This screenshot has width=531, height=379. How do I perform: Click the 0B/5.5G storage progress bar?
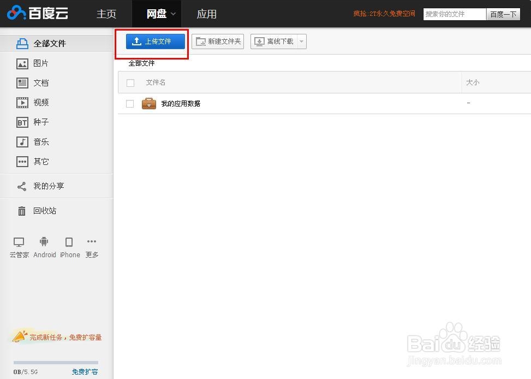coord(55,363)
